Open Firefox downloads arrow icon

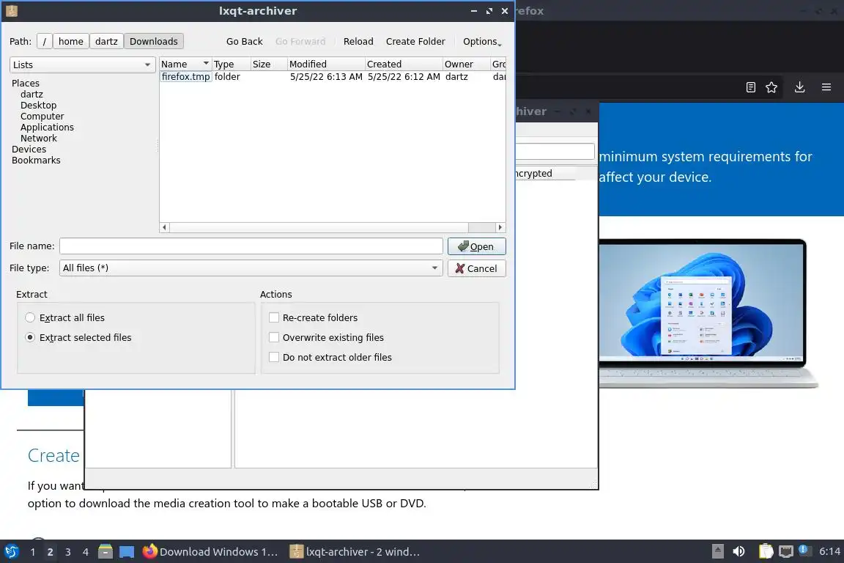(x=800, y=87)
